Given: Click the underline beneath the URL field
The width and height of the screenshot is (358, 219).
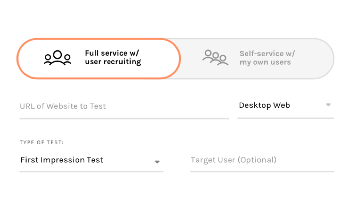Looking at the screenshot, I should (124, 119).
